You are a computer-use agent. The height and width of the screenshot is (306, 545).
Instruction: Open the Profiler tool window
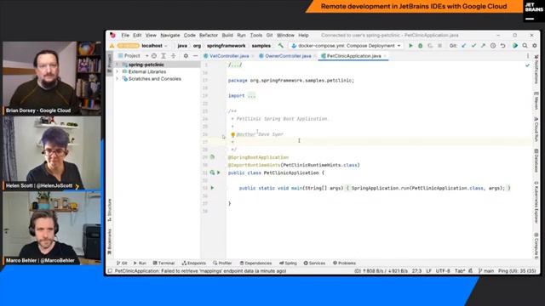pos(222,263)
